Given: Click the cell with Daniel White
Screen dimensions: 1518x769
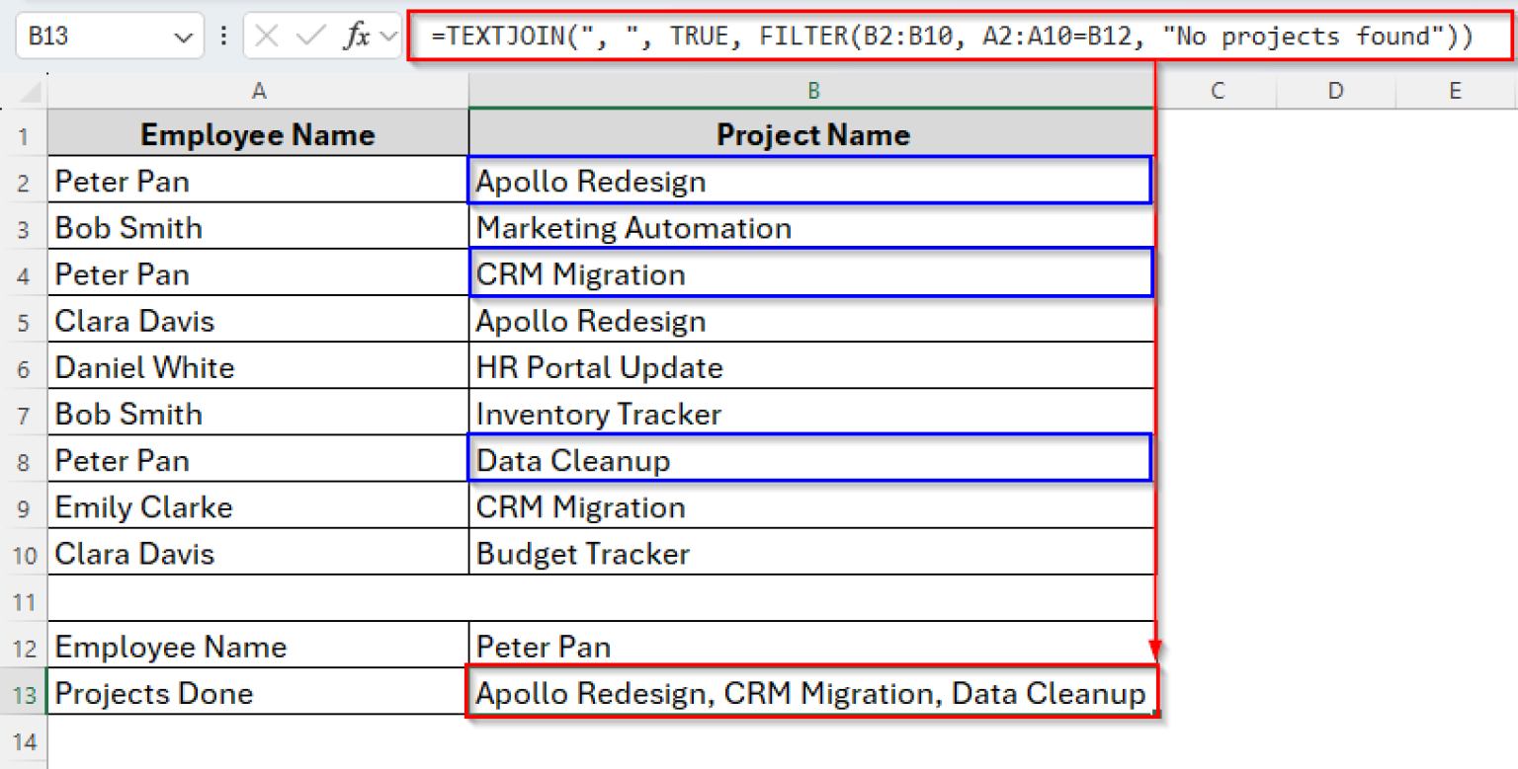Looking at the screenshot, I should click(x=259, y=367).
